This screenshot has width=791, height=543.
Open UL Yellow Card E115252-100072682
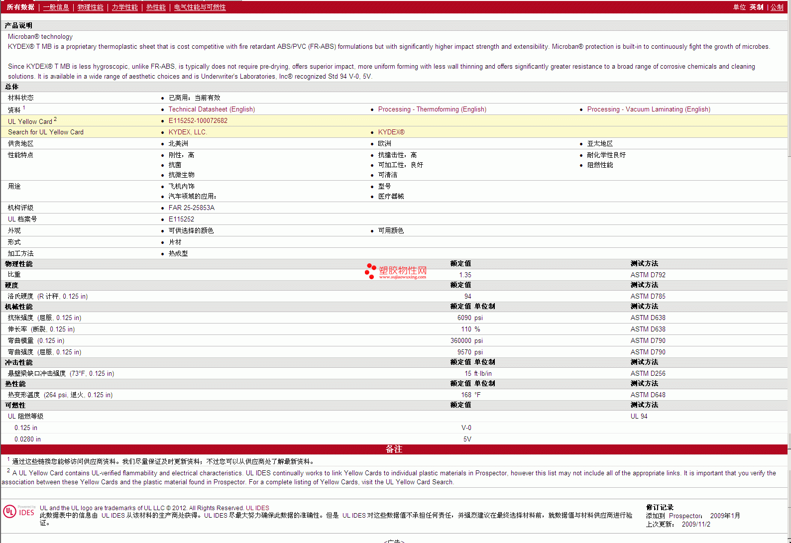(198, 120)
